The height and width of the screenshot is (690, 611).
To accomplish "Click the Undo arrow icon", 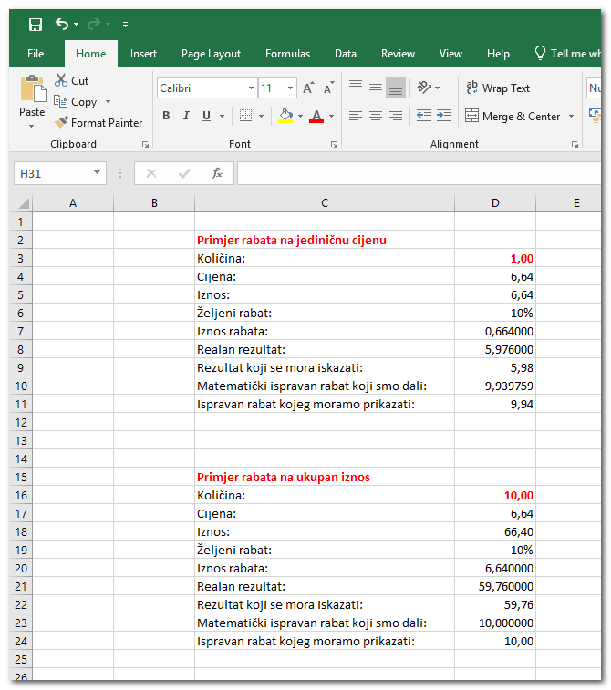I will click(x=62, y=25).
